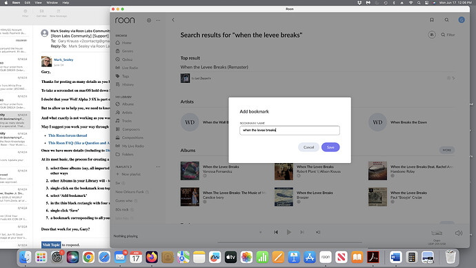Skip to previous track
This screenshot has width=476, height=268.
click(276, 232)
